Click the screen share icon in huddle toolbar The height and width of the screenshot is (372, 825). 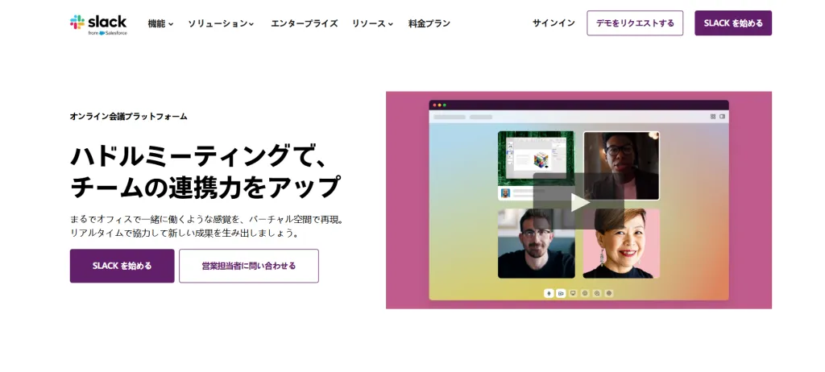573,293
